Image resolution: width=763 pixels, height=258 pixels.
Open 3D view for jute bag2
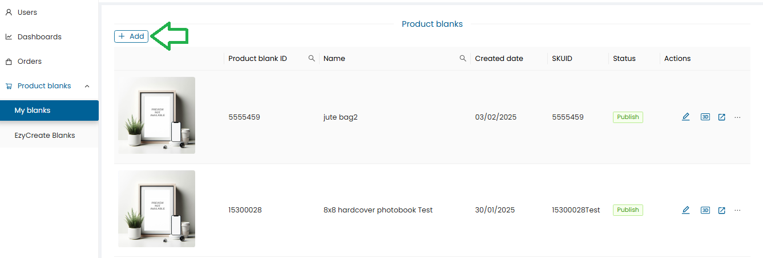tap(705, 117)
